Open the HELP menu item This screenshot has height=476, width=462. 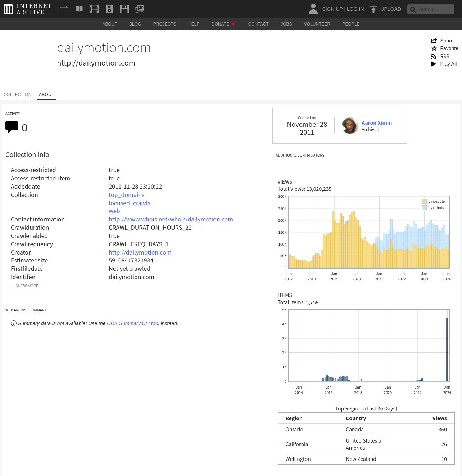point(194,24)
